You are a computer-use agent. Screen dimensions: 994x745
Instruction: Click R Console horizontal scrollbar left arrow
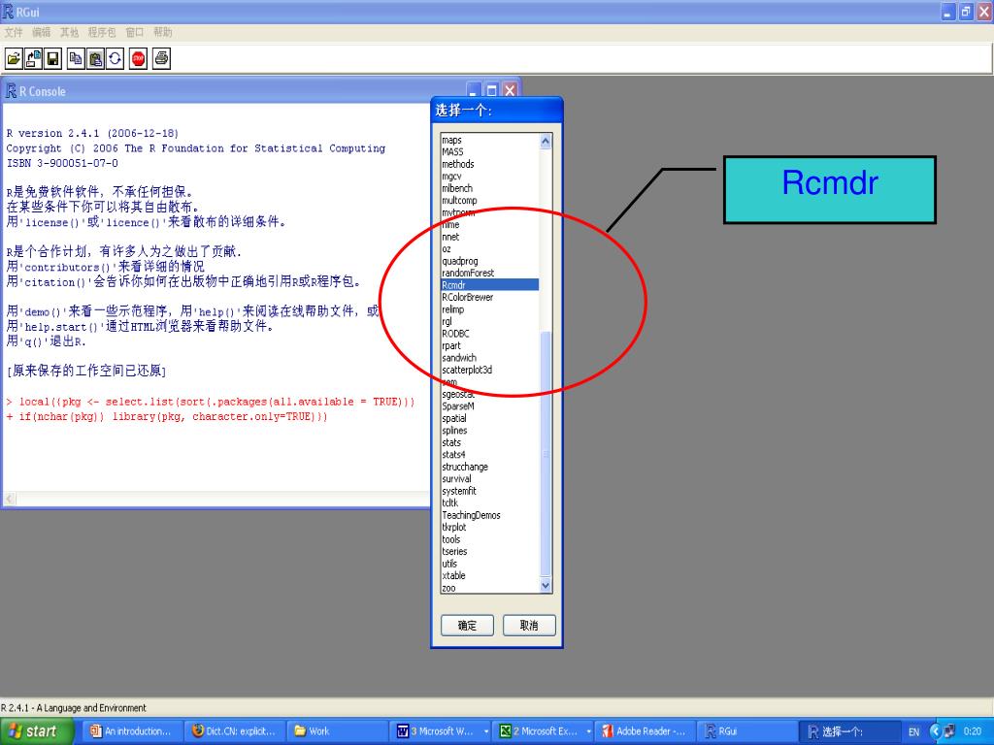pos(10,500)
